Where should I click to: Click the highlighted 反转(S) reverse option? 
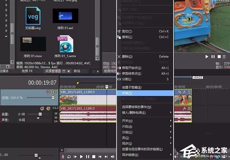point(145,93)
